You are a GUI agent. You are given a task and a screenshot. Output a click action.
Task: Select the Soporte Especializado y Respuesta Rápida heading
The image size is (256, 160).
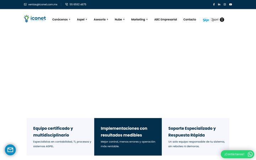point(192,132)
